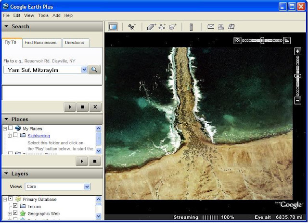Screen dimensions: 308x223
Task: Click the Sightseeing folder icon
Action: (23, 135)
